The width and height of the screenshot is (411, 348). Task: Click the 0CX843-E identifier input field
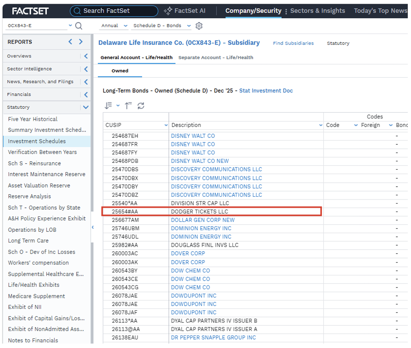[36, 25]
